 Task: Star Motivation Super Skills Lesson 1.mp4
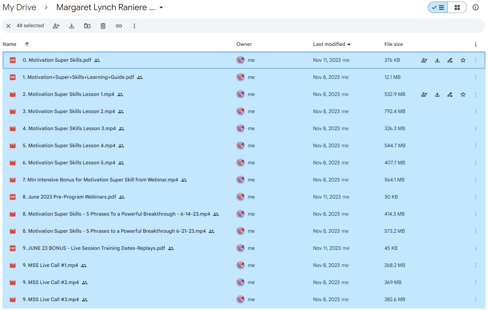coord(463,94)
